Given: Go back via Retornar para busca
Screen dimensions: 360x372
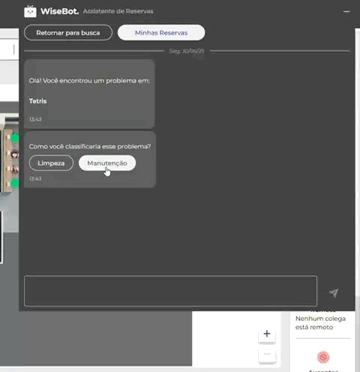Looking at the screenshot, I should (x=68, y=33).
